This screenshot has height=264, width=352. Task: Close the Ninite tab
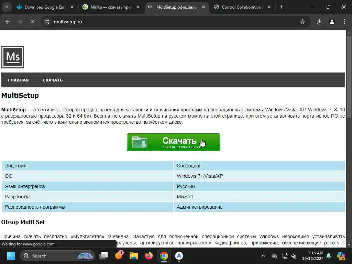[x=138, y=7]
